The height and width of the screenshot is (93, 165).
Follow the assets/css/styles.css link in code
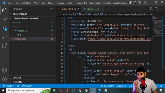click(x=127, y=35)
